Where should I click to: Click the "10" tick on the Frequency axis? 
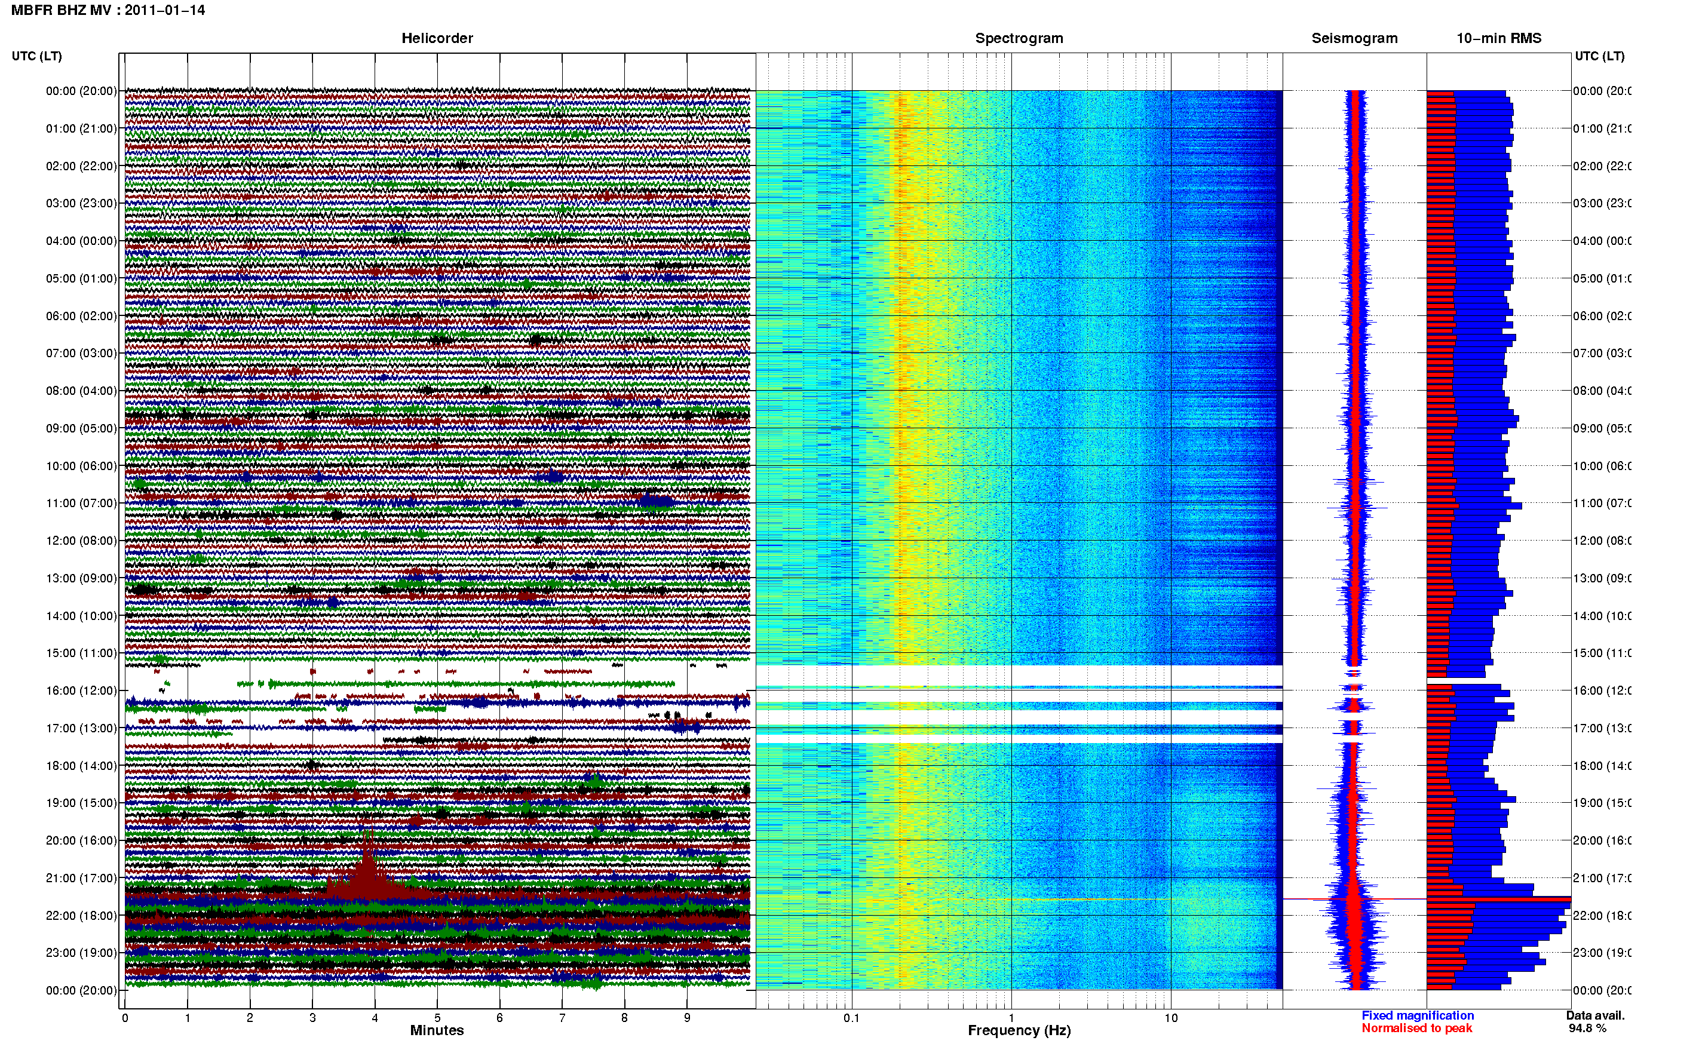[1171, 1018]
